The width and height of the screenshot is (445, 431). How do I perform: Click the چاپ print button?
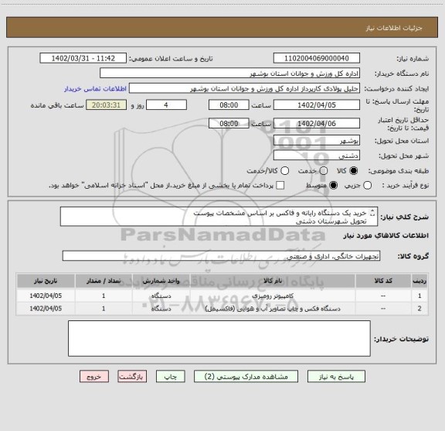pyautogui.click(x=170, y=377)
